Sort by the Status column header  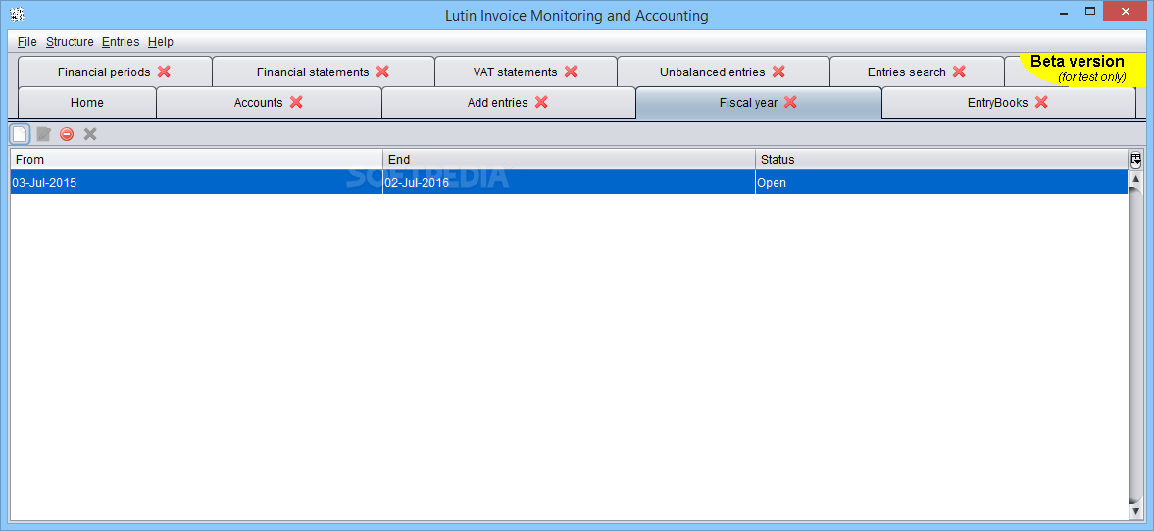pyautogui.click(x=941, y=160)
